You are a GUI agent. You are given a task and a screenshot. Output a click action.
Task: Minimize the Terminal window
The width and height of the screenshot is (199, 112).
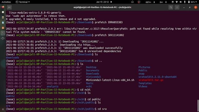pyautogui.click(x=184, y=7)
